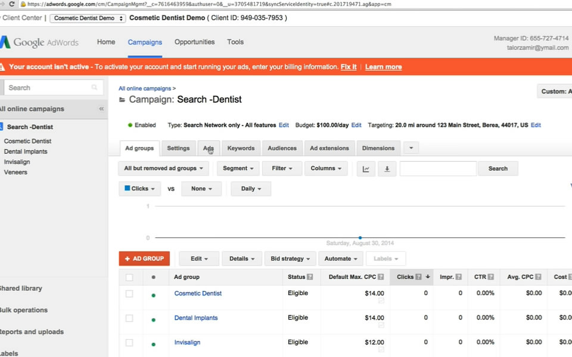Click the campaign folder icon beside title
Screen dimensions: 572x357
click(122, 99)
